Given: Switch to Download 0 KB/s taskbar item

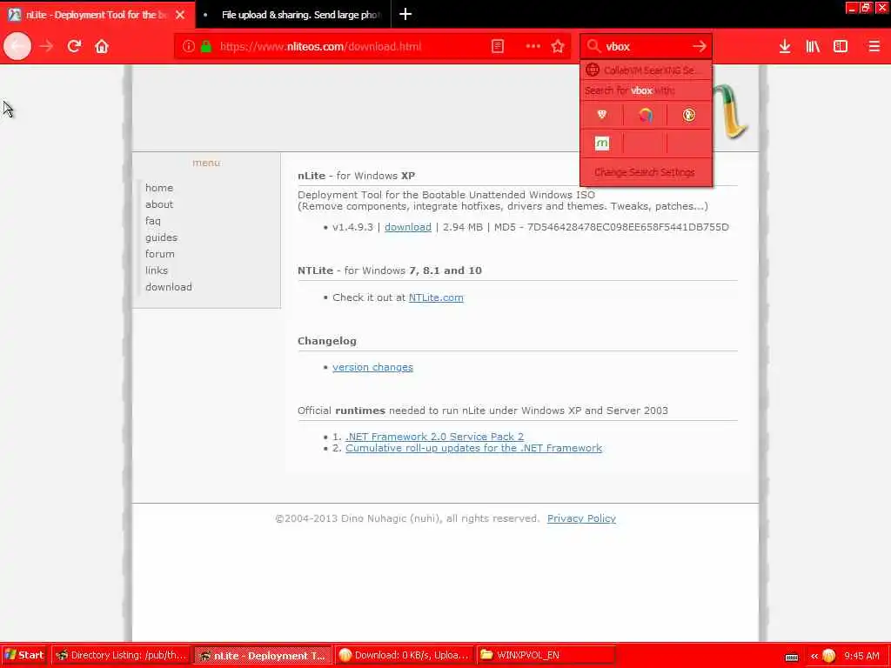Looking at the screenshot, I should click(x=404, y=655).
